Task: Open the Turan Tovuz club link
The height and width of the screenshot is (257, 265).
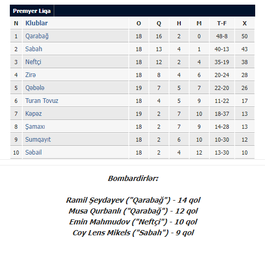Action: pyautogui.click(x=42, y=101)
